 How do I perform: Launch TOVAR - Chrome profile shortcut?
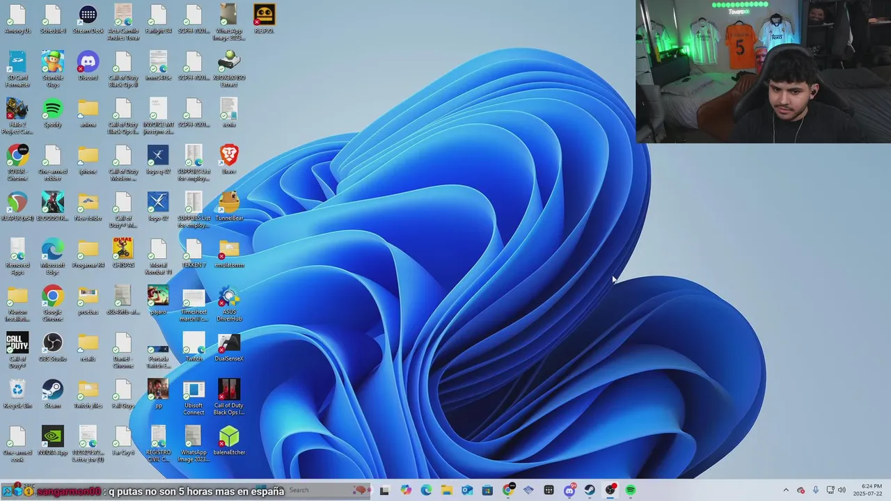17,163
